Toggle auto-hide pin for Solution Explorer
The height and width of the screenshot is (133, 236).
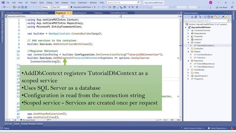[227, 13]
